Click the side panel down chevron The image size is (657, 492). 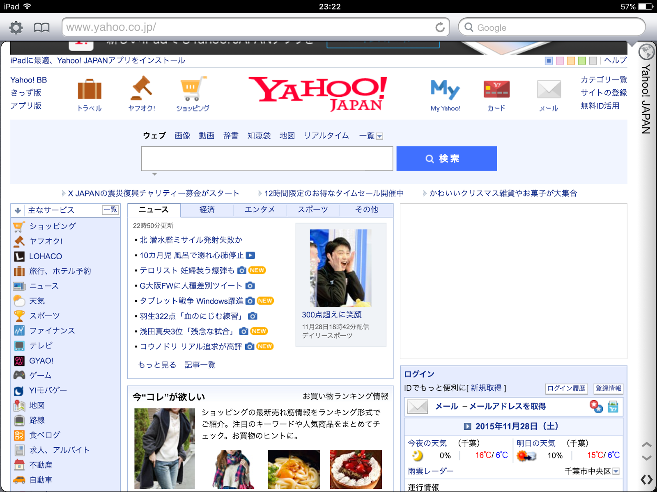point(647,458)
